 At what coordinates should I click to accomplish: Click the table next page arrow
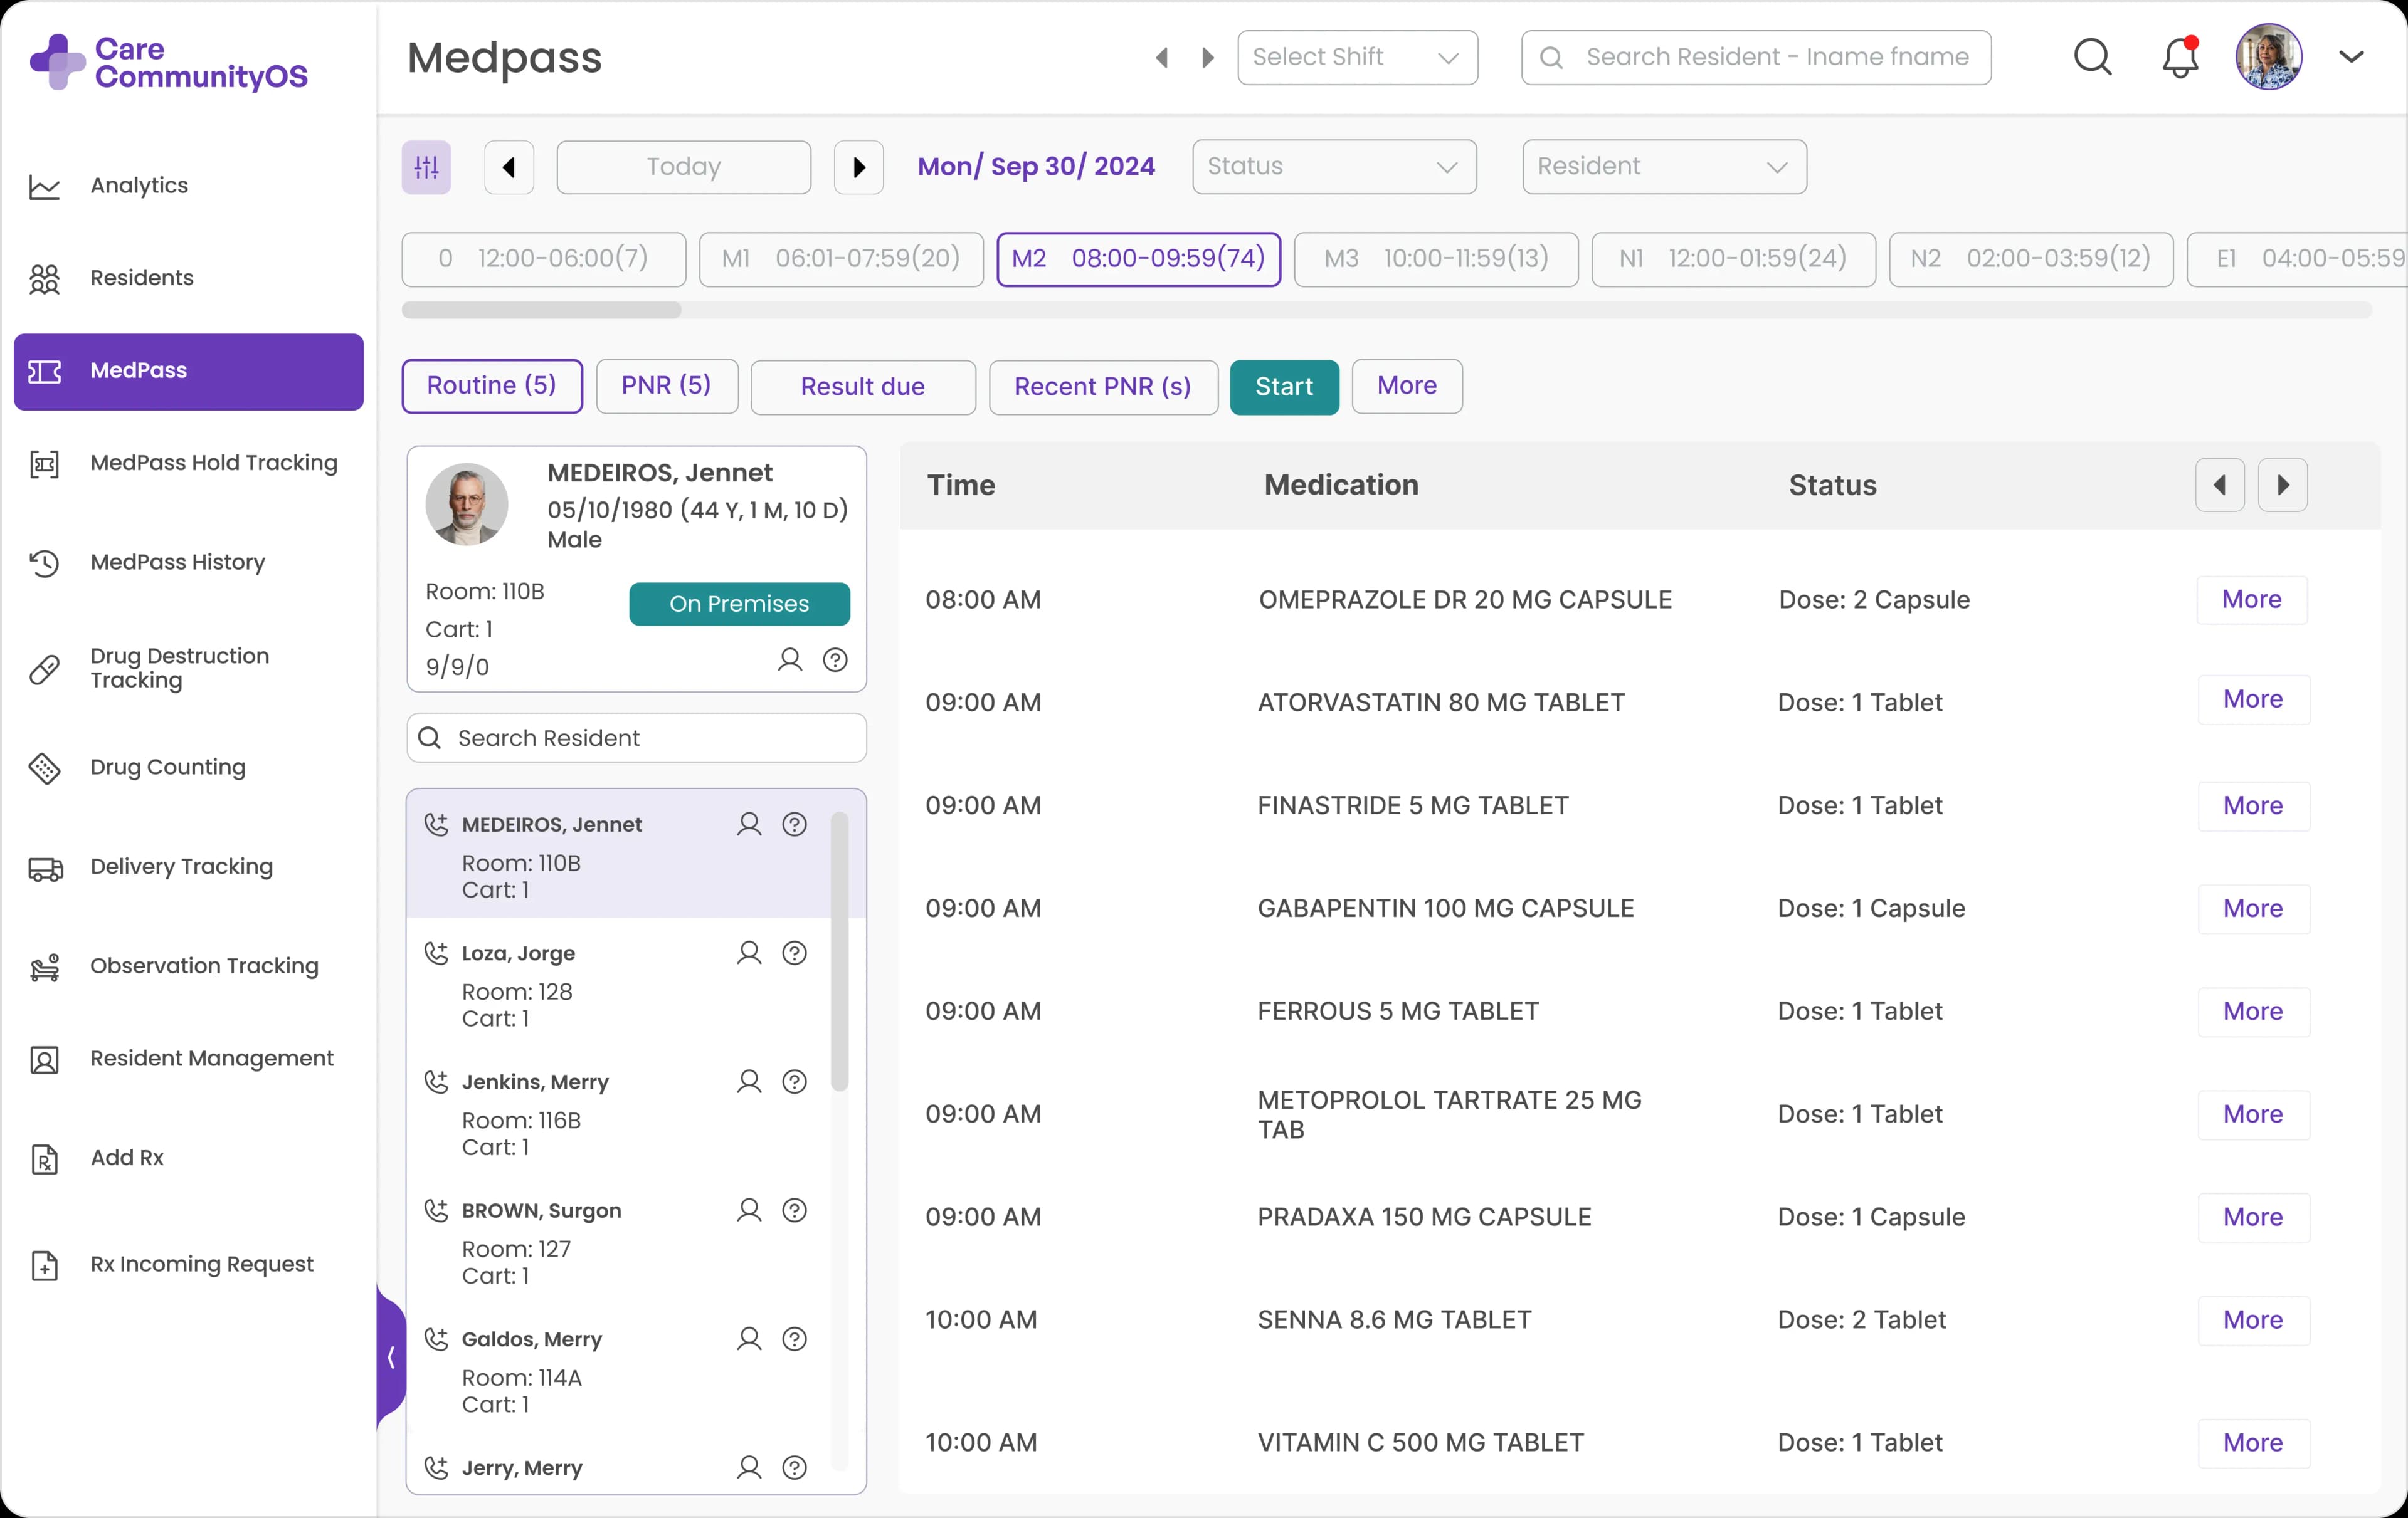click(x=2282, y=486)
